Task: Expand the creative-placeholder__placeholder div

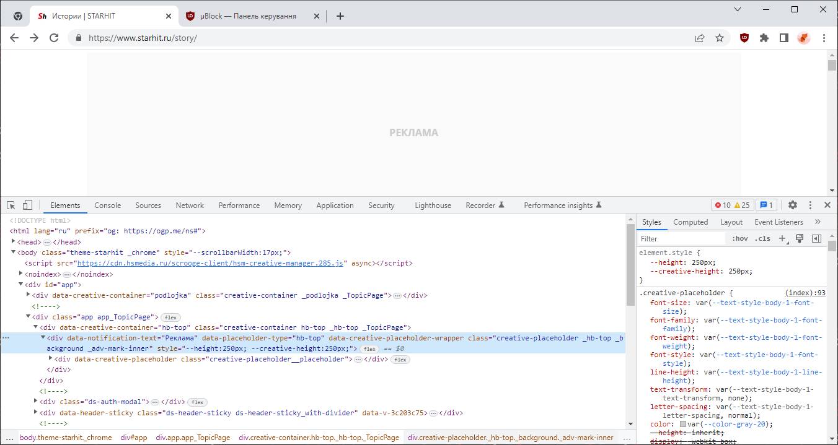Action: pyautogui.click(x=50, y=358)
